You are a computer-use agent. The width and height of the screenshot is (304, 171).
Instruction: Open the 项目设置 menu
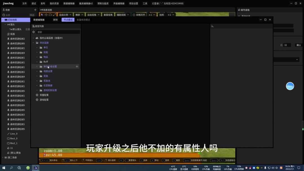click(133, 3)
